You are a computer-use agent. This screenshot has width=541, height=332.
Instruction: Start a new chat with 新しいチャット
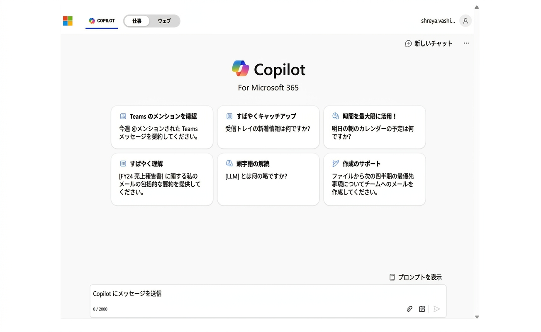[x=429, y=43]
